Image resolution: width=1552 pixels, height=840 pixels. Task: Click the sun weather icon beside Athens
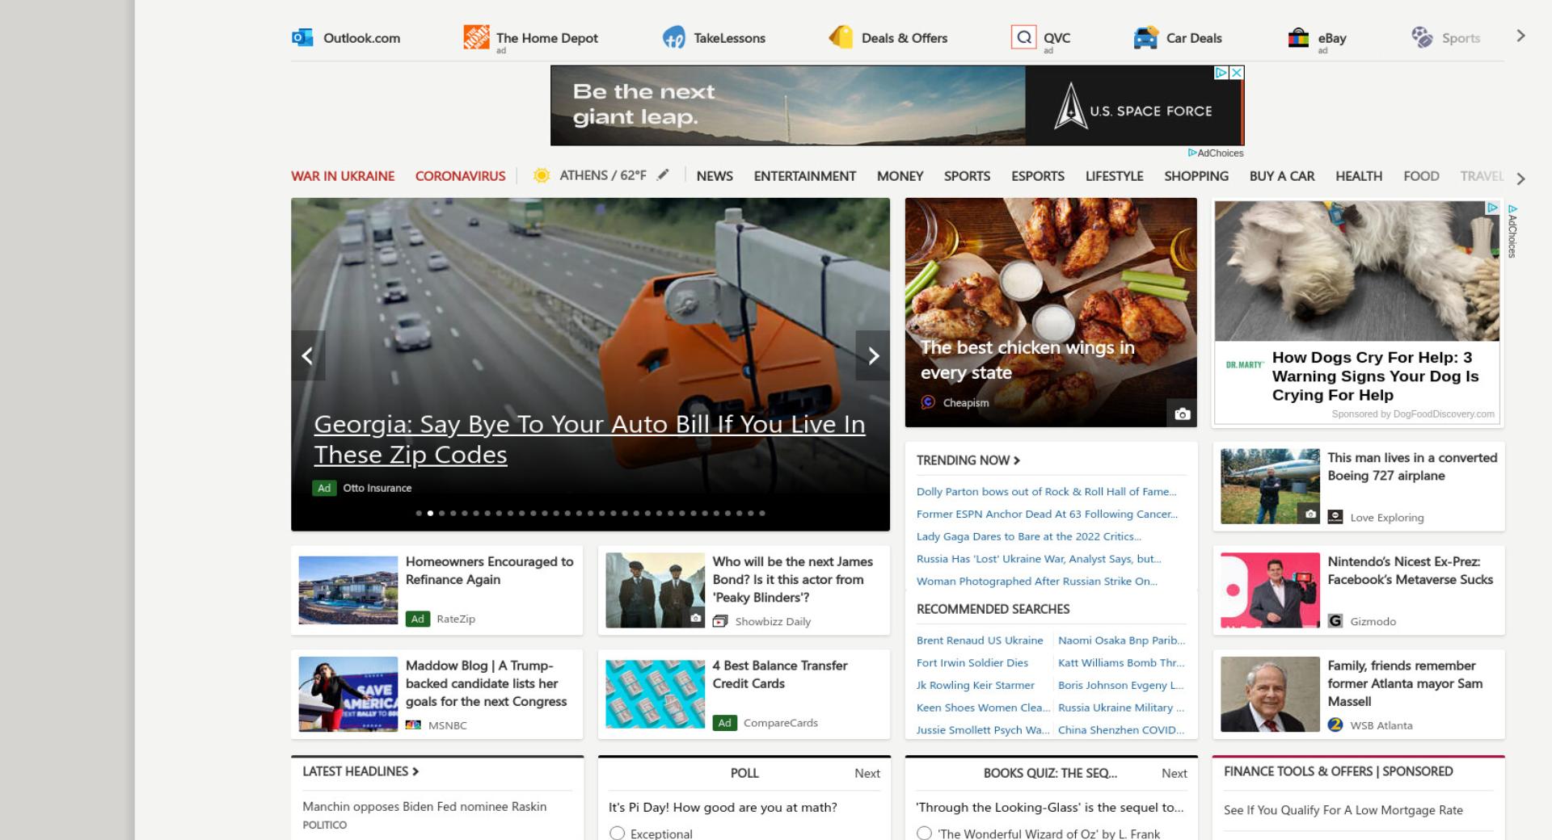pyautogui.click(x=542, y=175)
